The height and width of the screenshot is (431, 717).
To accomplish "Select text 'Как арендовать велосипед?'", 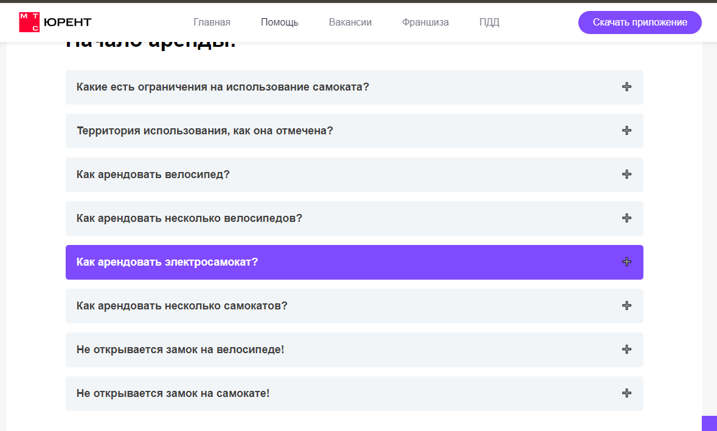I will pos(153,174).
